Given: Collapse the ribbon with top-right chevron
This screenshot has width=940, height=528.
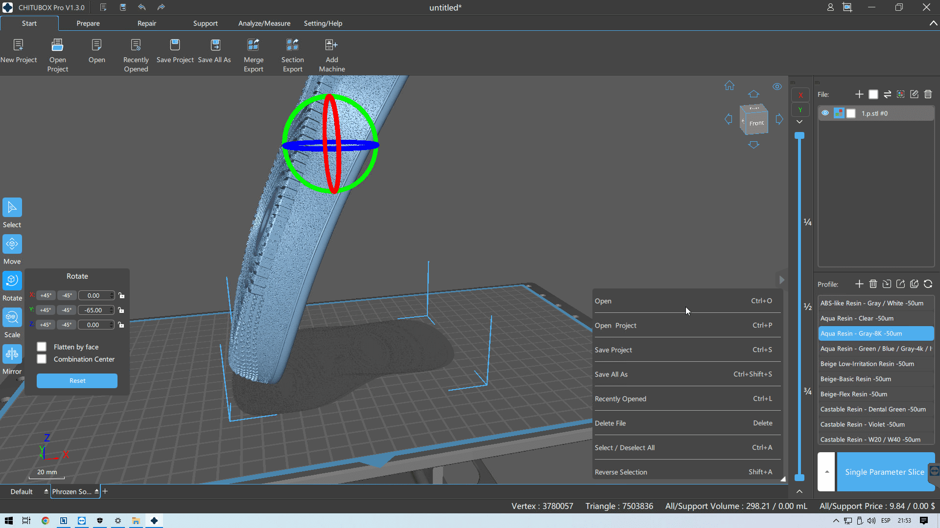Looking at the screenshot, I should (x=933, y=23).
